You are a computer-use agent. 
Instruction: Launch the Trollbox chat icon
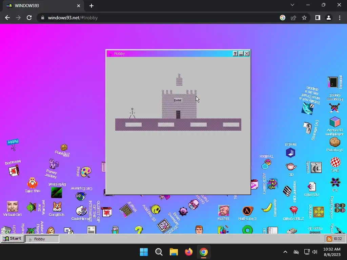coord(266,164)
